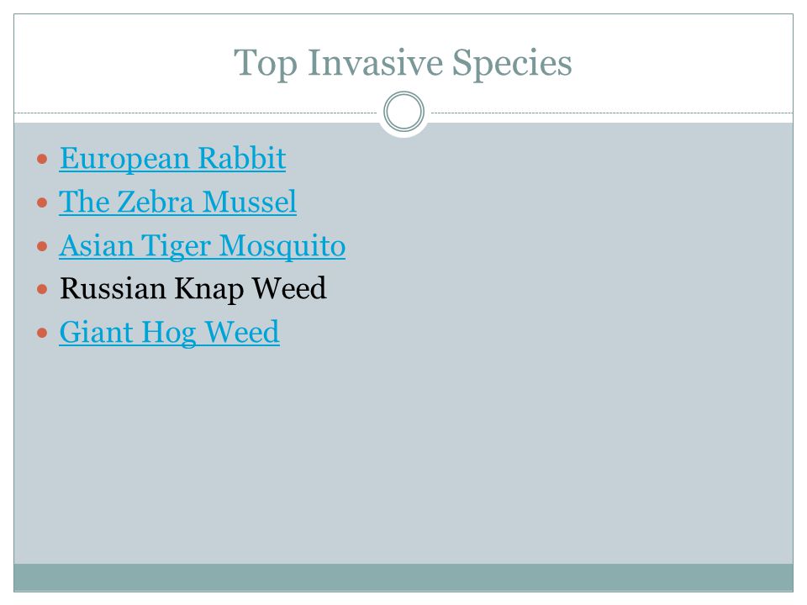The image size is (807, 605).
Task: Select the word Invasive in the slide title
Action: [x=375, y=63]
